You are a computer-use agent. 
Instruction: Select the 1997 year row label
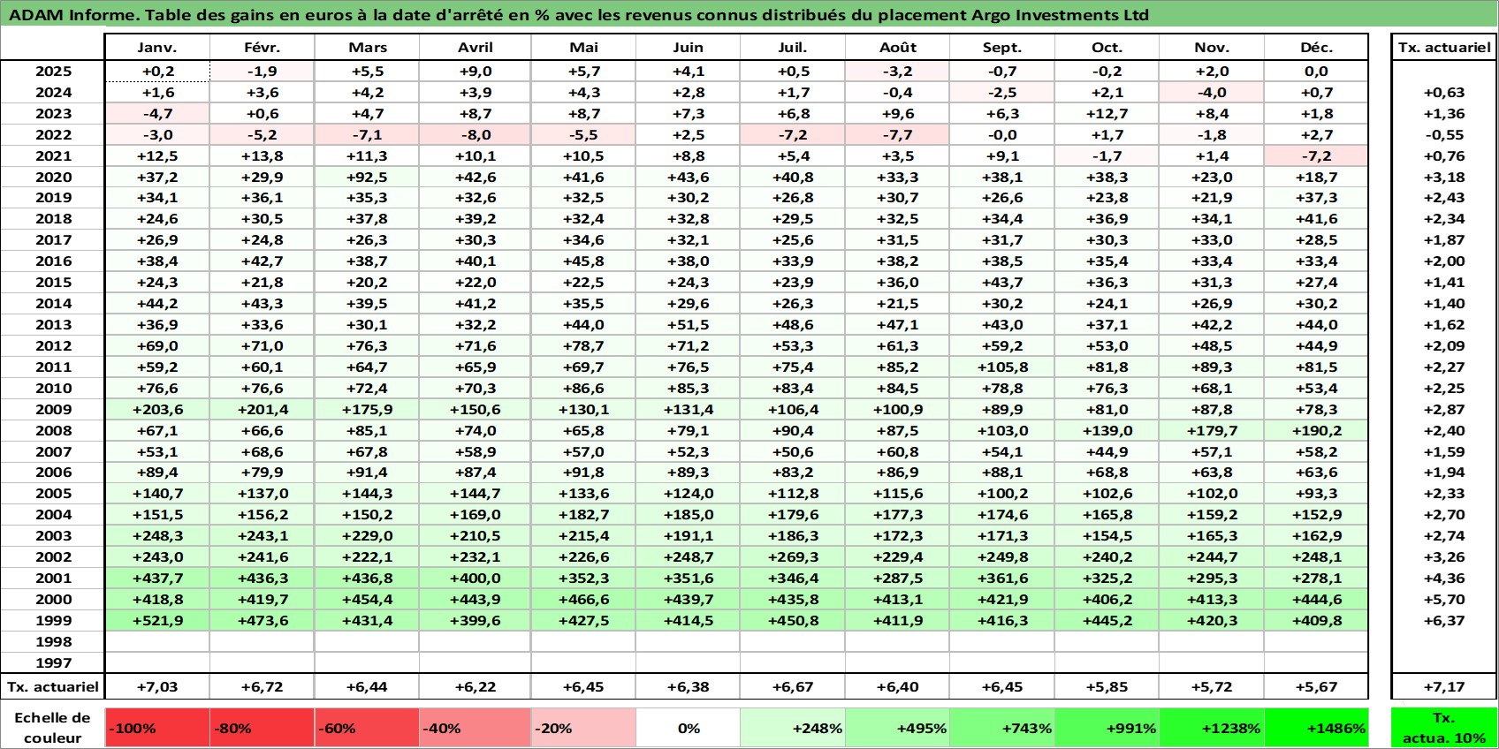pos(53,662)
